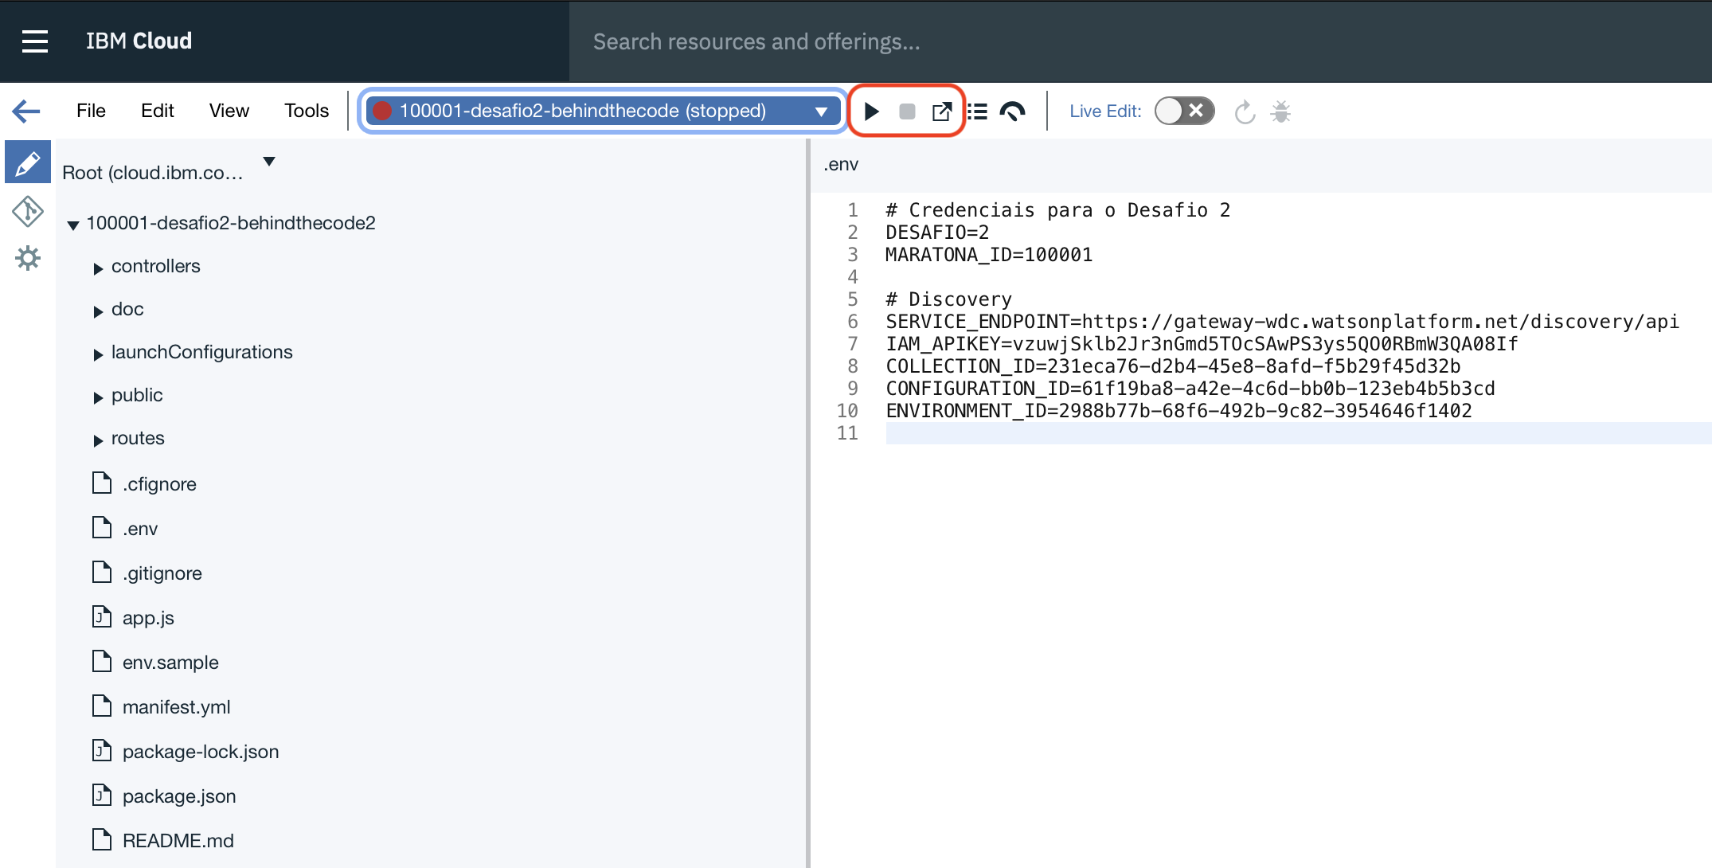Run the app with the play button

click(871, 111)
